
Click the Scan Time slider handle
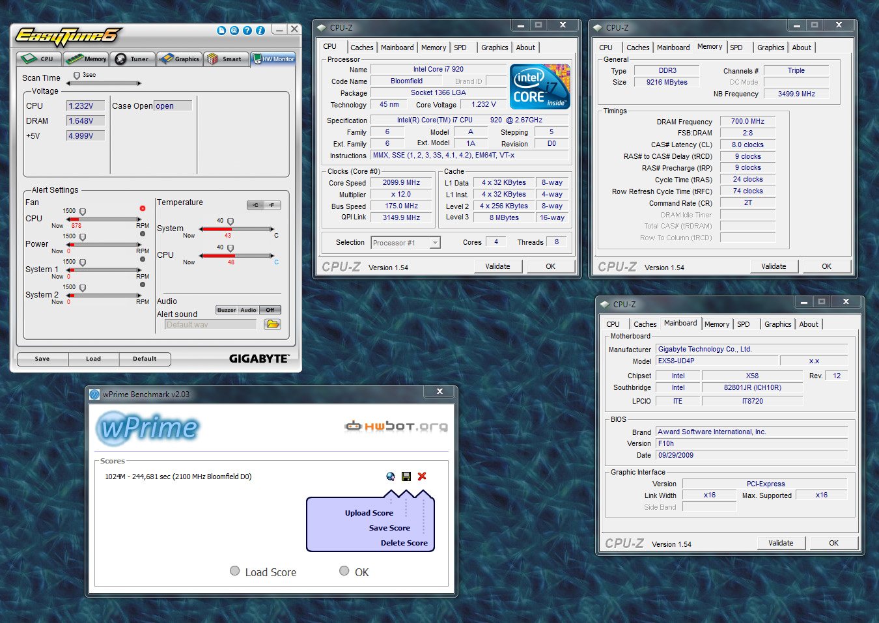(x=77, y=76)
